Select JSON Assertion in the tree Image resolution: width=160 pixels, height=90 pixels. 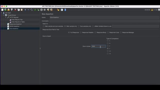point(14,26)
